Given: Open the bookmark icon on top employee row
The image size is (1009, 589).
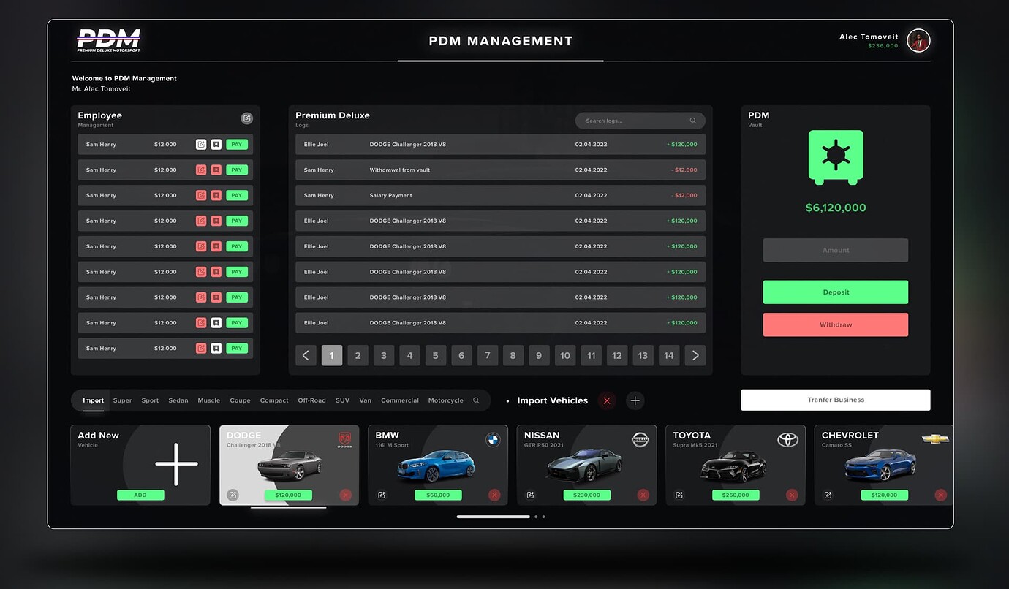Looking at the screenshot, I should [216, 144].
